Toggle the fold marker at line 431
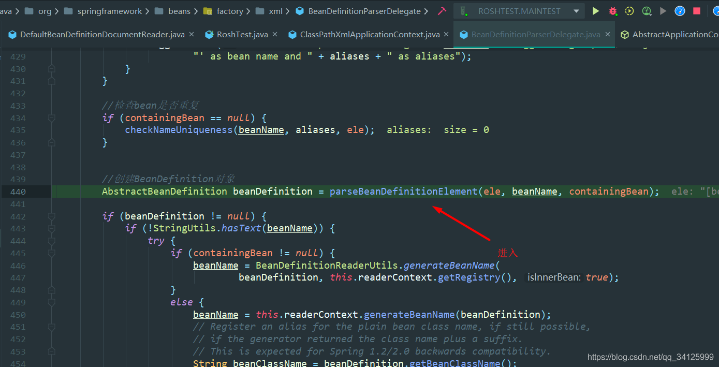 pyautogui.click(x=51, y=81)
